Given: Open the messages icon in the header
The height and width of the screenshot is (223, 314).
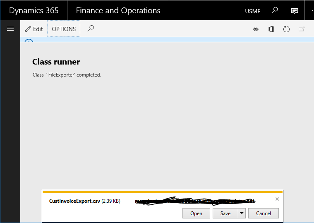Looking at the screenshot, I should pos(295,11).
